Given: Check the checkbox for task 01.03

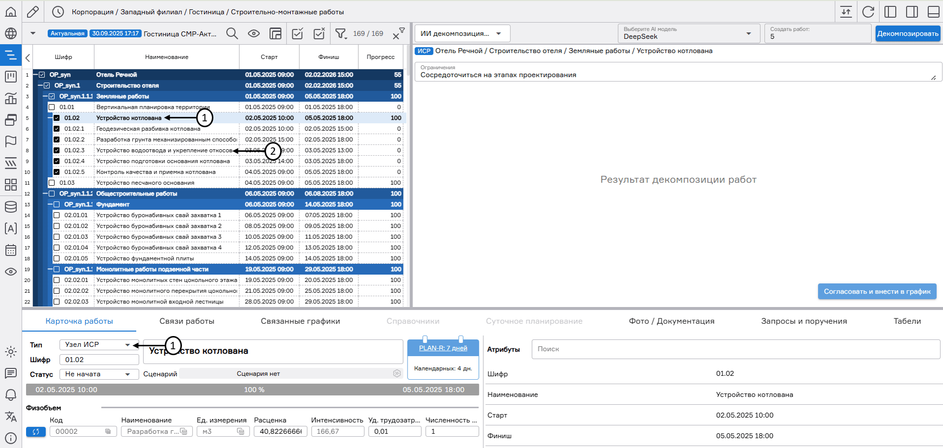Looking at the screenshot, I should [52, 183].
